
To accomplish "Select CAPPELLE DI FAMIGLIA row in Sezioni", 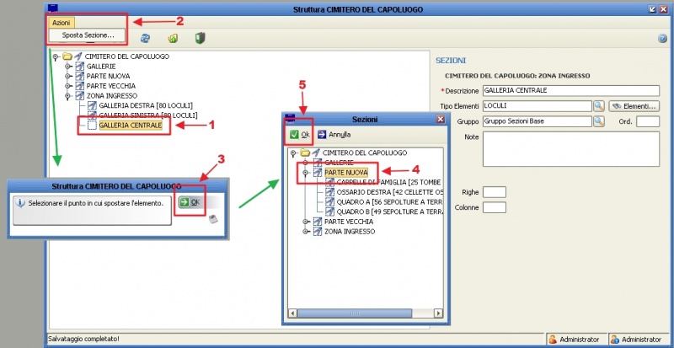I will [x=388, y=182].
